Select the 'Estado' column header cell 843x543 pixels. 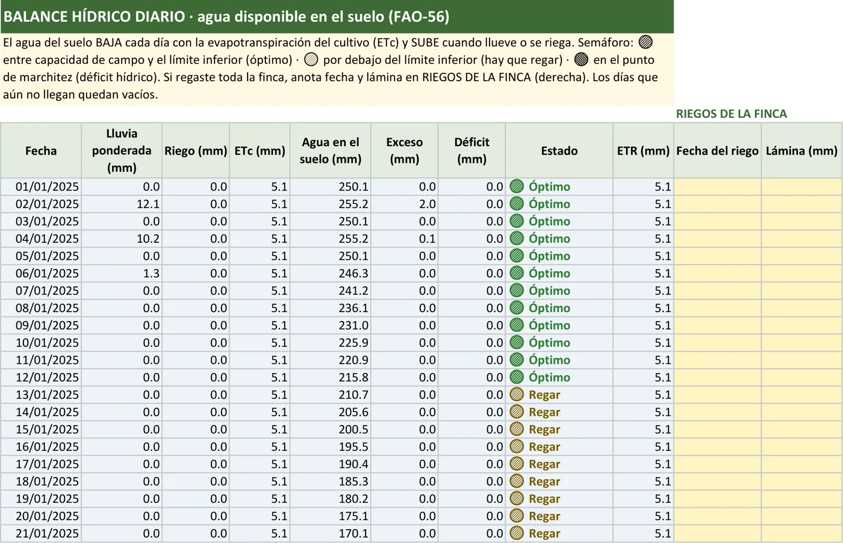click(x=559, y=150)
